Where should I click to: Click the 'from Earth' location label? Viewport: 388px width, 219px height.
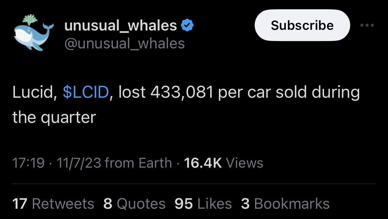pyautogui.click(x=138, y=163)
